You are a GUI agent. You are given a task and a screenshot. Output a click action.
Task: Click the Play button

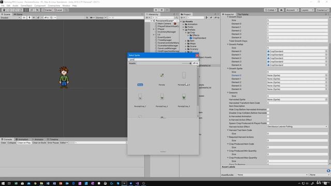pos(156,10)
